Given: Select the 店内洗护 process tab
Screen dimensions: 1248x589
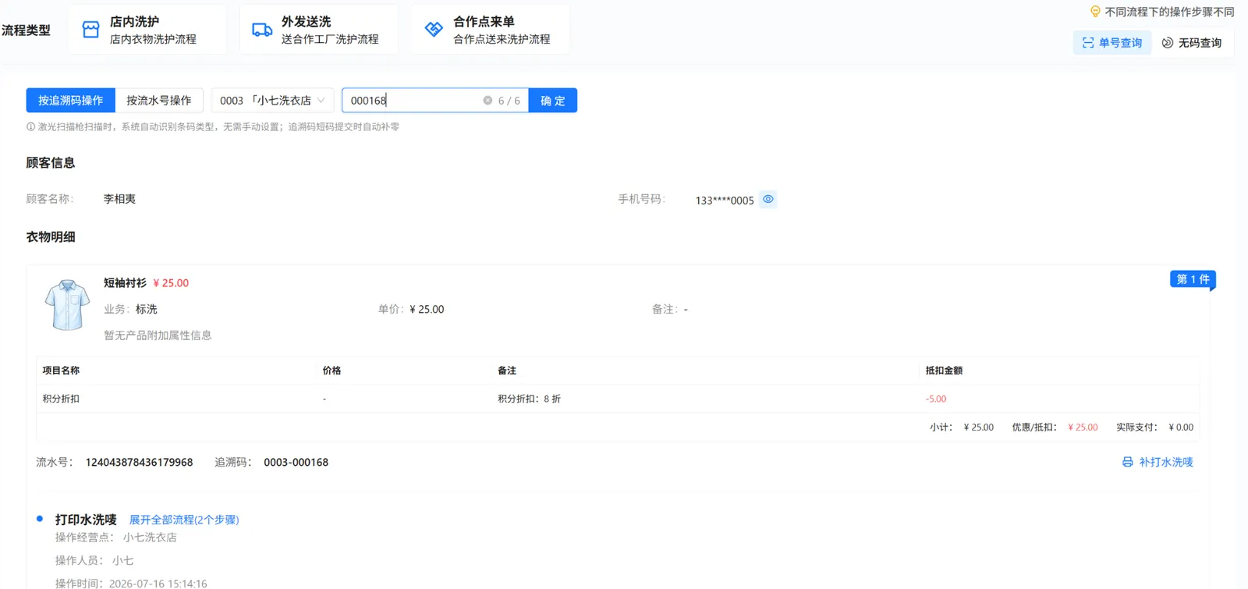Looking at the screenshot, I should pos(147,30).
